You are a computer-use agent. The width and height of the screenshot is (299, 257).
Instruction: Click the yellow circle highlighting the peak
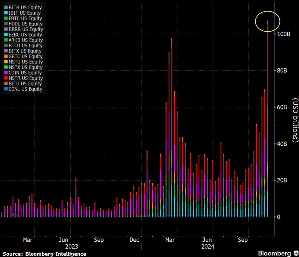coord(268,22)
